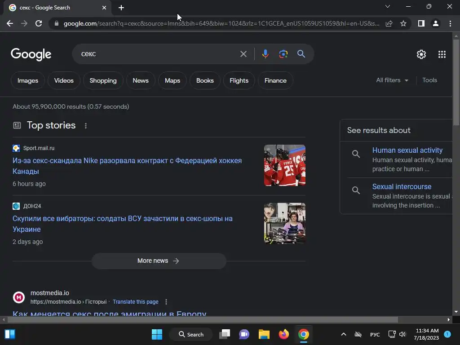Click the horizontal scrollbar thumb
This screenshot has width=460, height=345.
tap(203, 319)
